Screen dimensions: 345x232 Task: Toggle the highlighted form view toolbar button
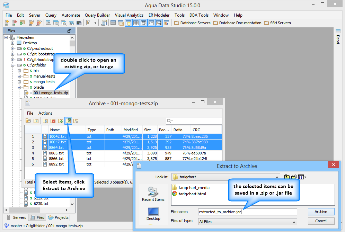pos(151,23)
